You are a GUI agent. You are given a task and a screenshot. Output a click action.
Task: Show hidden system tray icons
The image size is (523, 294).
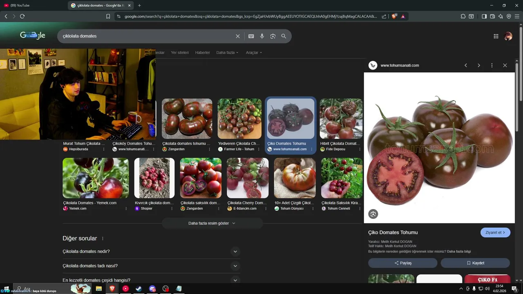tap(461, 289)
